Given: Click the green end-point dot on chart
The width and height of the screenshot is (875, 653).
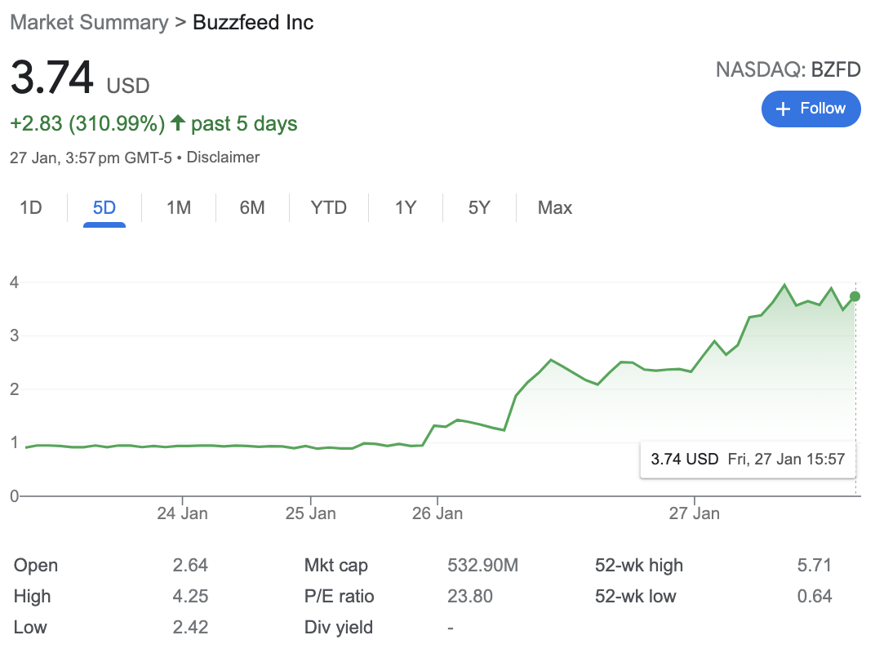Looking at the screenshot, I should click(x=855, y=296).
